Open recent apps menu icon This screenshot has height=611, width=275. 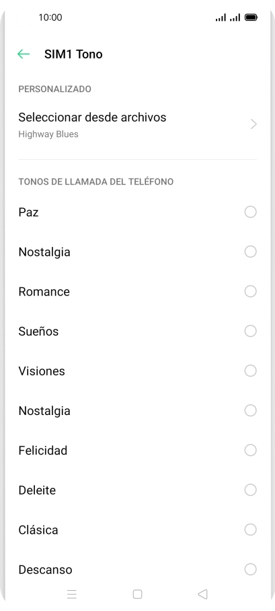click(72, 594)
